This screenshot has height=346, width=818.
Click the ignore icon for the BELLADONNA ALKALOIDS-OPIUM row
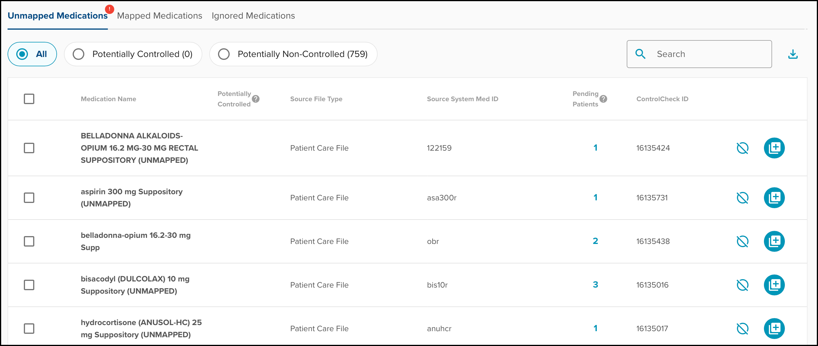coord(742,148)
